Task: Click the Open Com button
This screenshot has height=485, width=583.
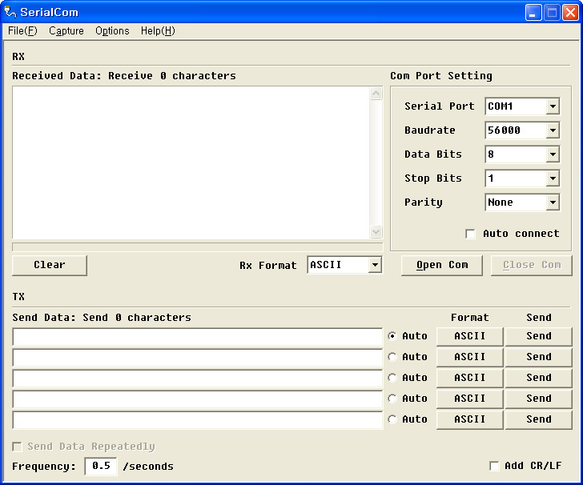Action: 442,265
